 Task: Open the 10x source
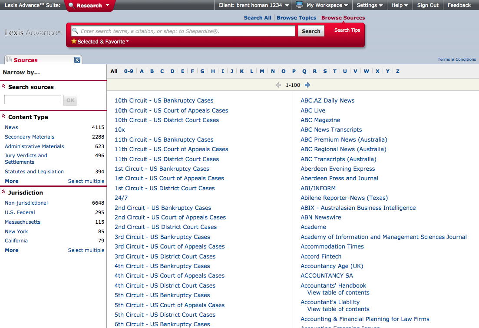120,129
